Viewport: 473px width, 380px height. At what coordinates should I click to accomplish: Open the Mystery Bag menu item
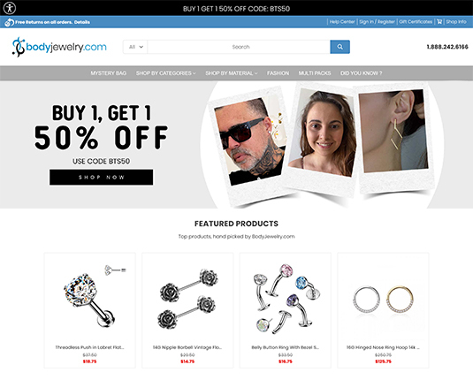[x=108, y=73]
